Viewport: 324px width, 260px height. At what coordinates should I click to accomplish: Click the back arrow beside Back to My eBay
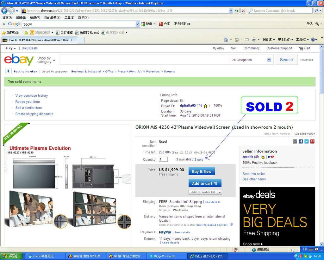[x=9, y=71]
